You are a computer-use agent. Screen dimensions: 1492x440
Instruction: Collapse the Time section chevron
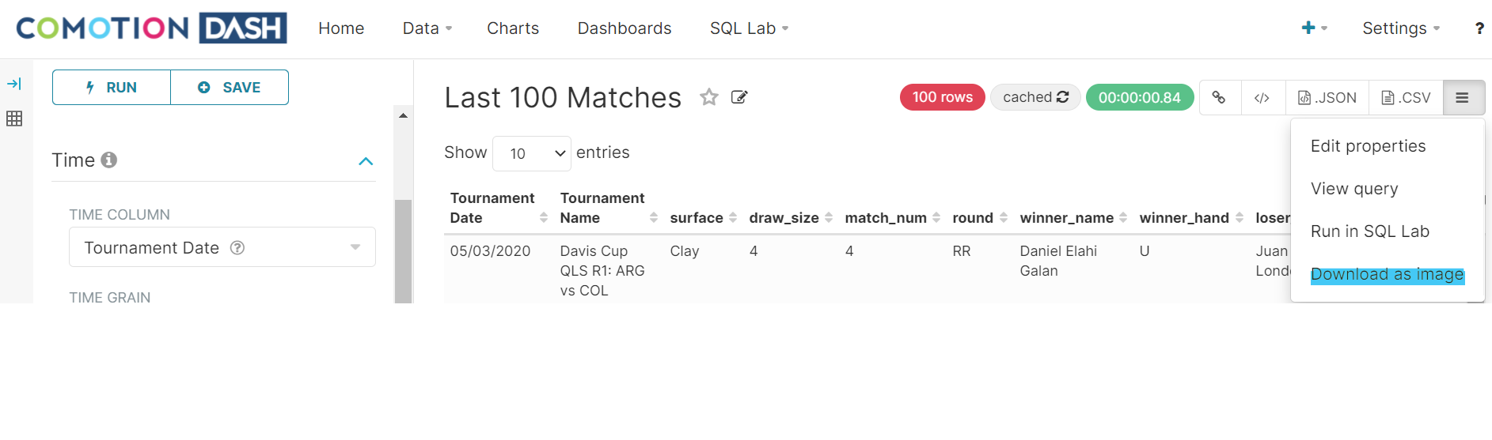366,161
